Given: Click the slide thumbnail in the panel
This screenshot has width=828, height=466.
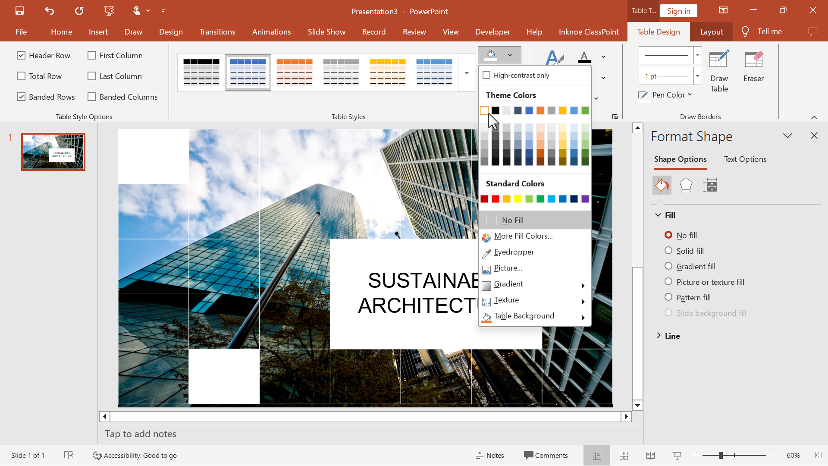Looking at the screenshot, I should click(53, 151).
